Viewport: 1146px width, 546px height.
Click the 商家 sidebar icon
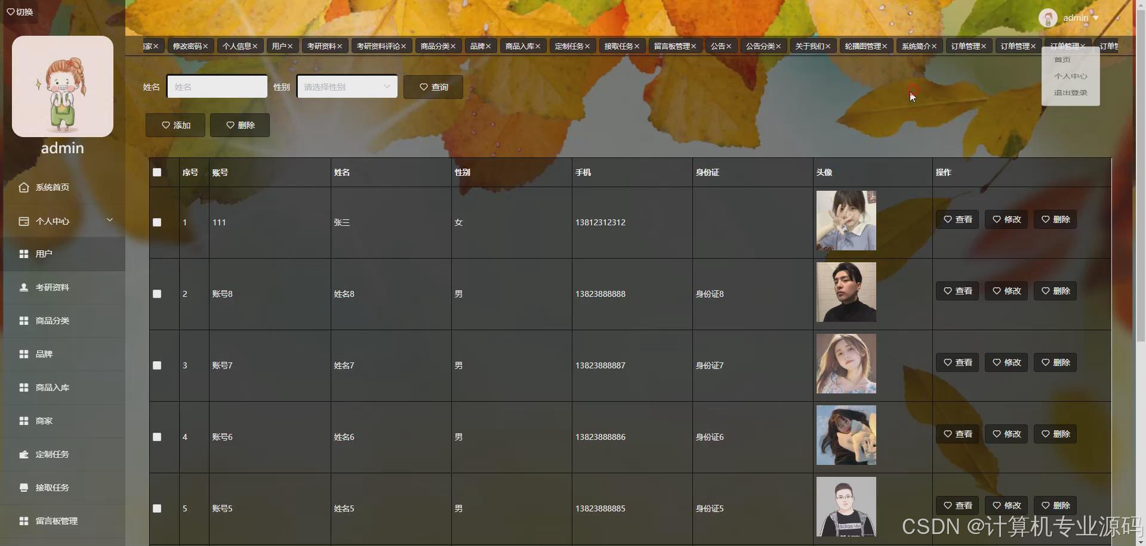coord(24,421)
